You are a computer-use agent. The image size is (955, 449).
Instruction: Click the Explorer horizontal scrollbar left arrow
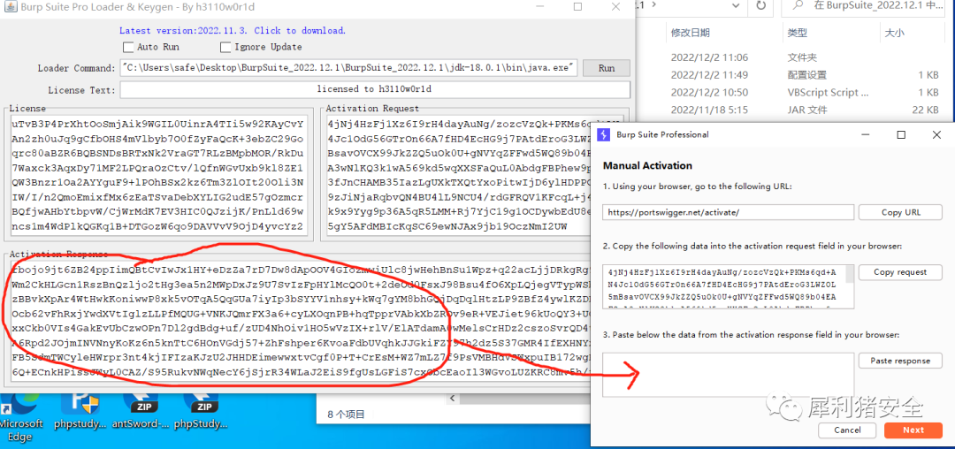454,399
